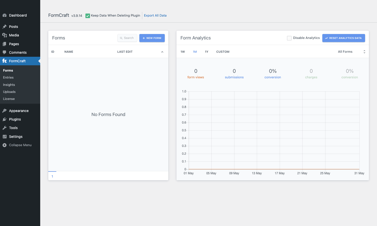The image size is (377, 226).
Task: Click the FormCraft fc logo icon
Action: (x=5, y=61)
